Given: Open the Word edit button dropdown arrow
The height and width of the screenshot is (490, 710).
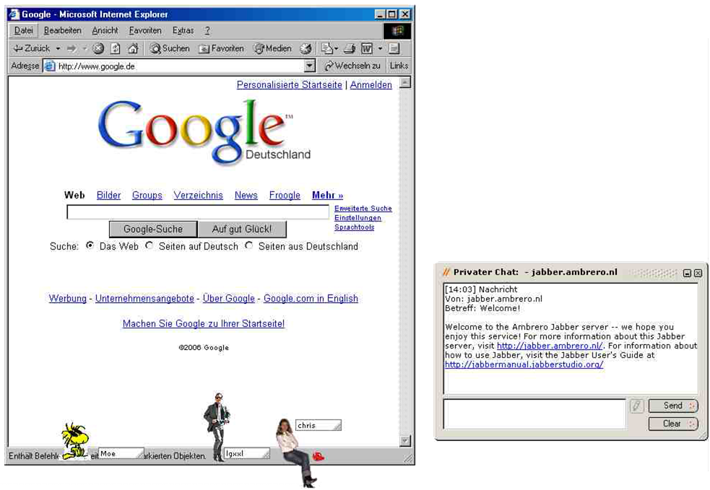Looking at the screenshot, I should coord(380,48).
